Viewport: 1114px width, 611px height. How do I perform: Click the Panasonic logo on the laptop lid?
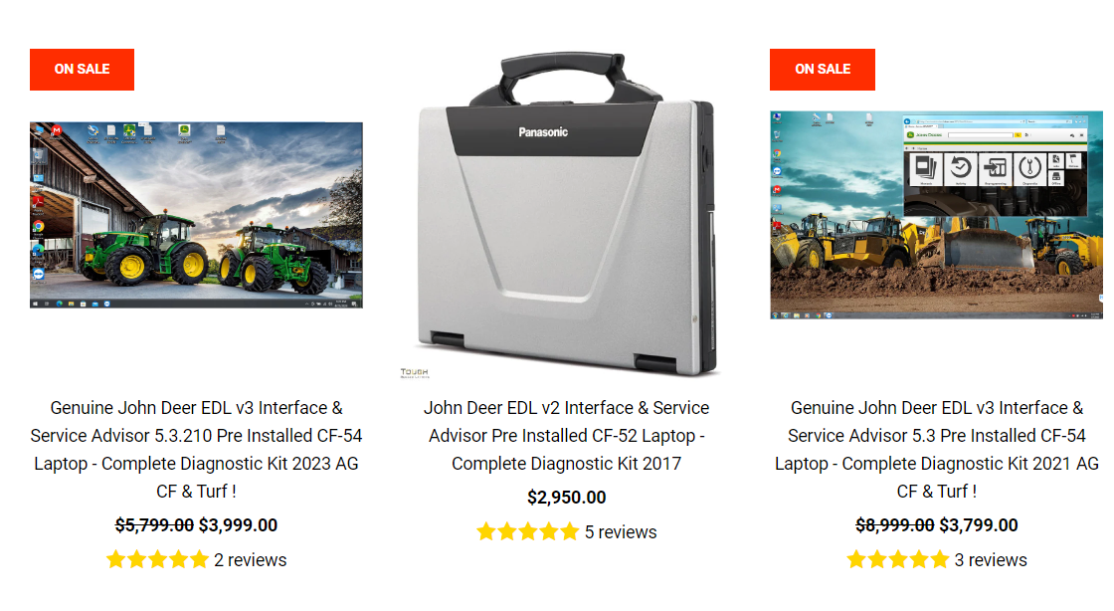pos(543,132)
